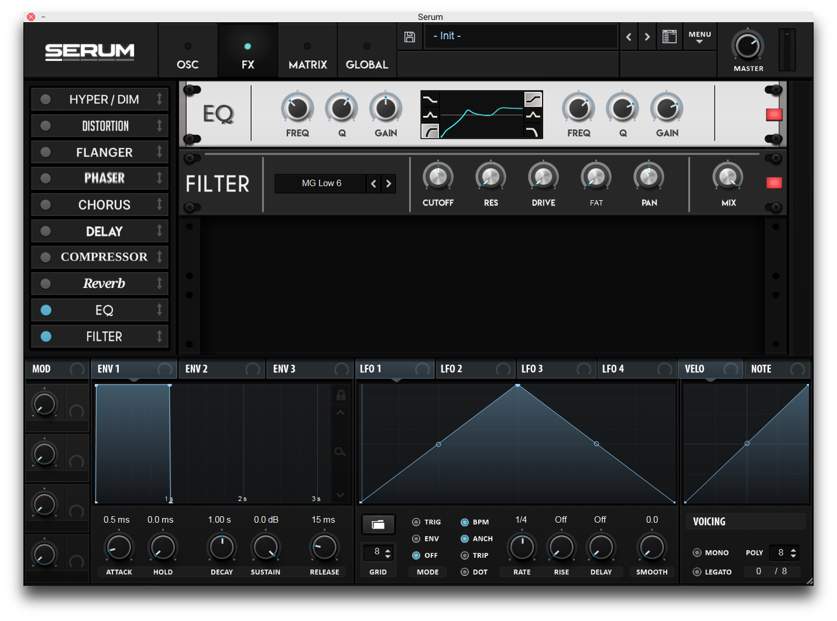Click the LFO peak point in graph
837x621 pixels.
tap(518, 385)
